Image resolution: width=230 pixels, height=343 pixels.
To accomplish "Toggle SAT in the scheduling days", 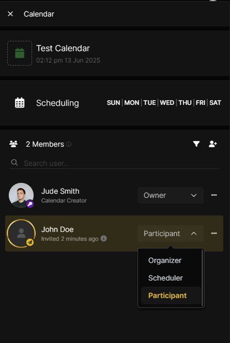I will tap(215, 103).
